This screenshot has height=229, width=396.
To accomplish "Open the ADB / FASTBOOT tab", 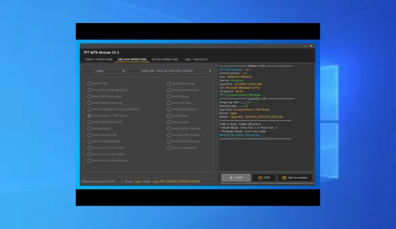I will 197,60.
